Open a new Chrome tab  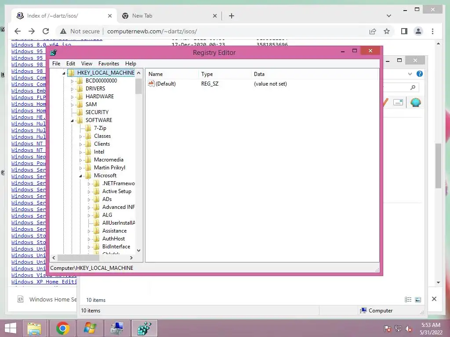pyautogui.click(x=232, y=16)
